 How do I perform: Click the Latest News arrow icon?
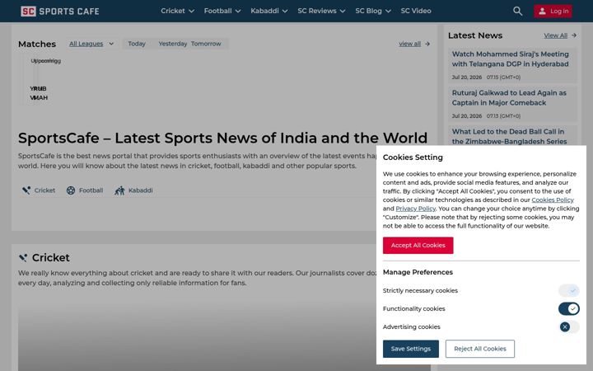pos(574,35)
